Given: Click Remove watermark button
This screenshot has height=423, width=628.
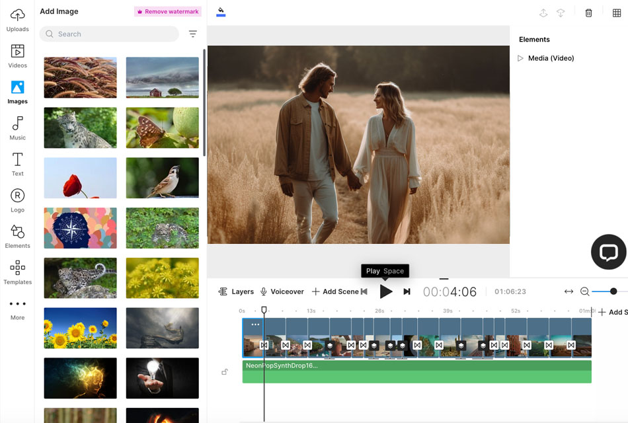Looking at the screenshot, I should click(167, 12).
